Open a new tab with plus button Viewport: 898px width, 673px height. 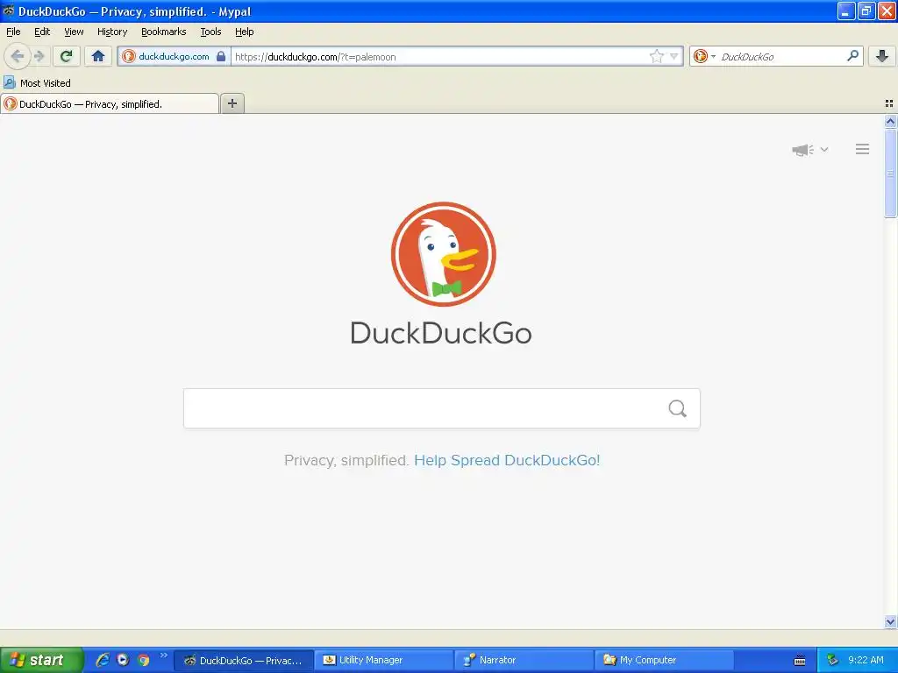click(232, 103)
